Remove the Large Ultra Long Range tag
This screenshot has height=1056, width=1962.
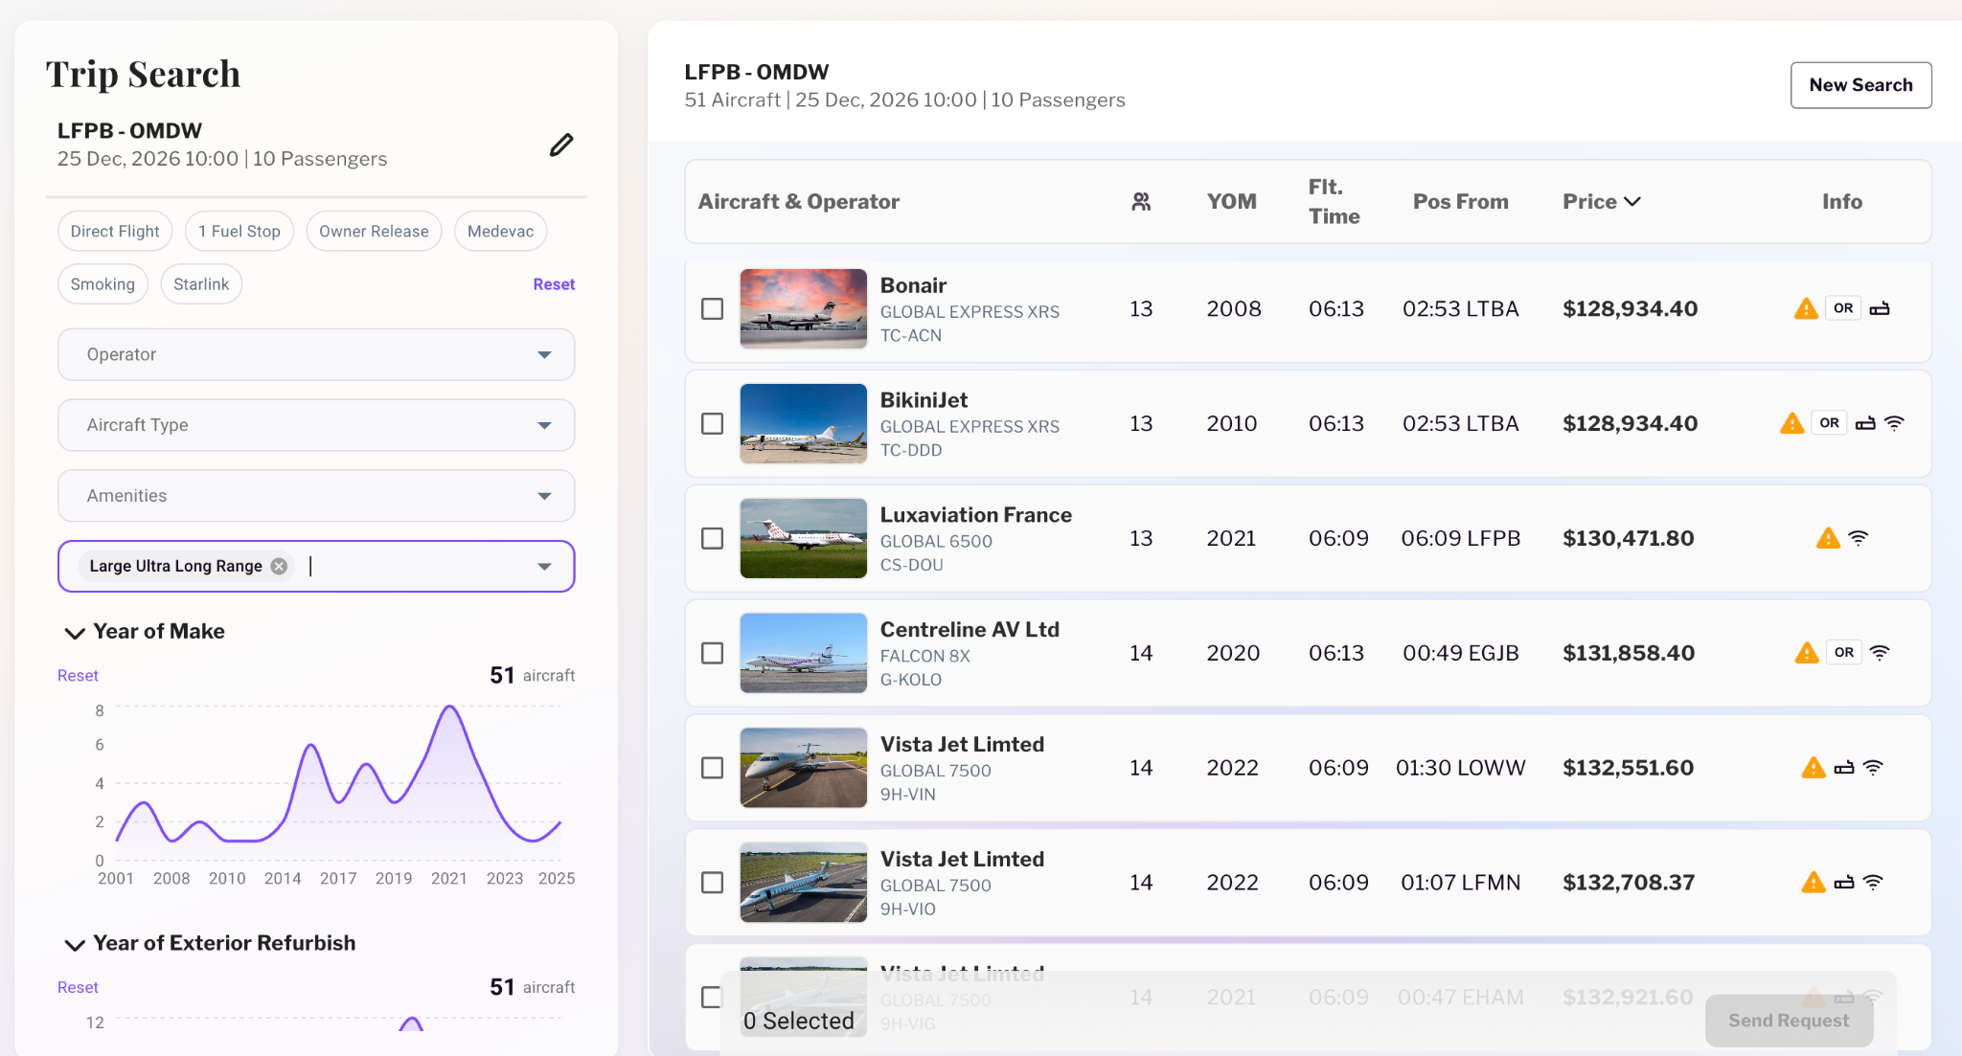279,566
